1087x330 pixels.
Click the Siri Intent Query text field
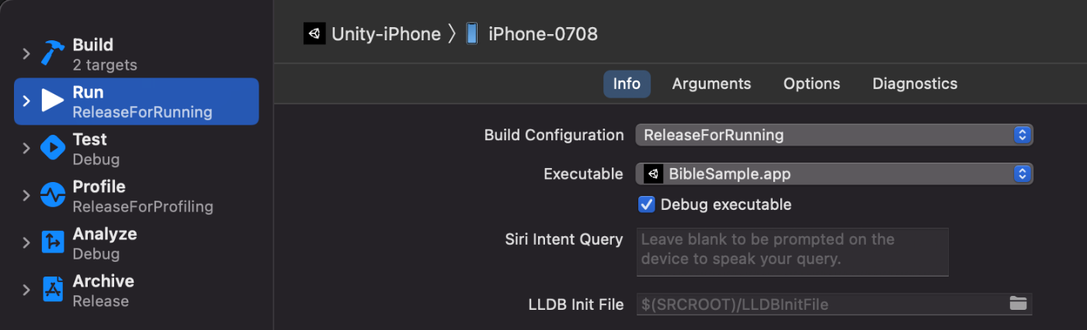(792, 251)
